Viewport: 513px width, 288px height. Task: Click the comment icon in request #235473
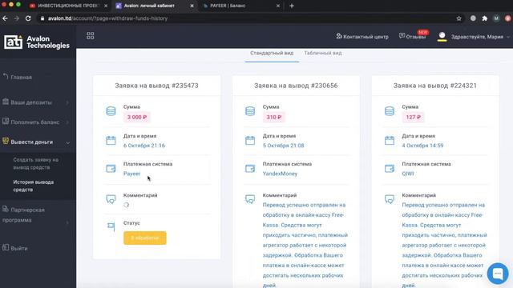pos(111,199)
